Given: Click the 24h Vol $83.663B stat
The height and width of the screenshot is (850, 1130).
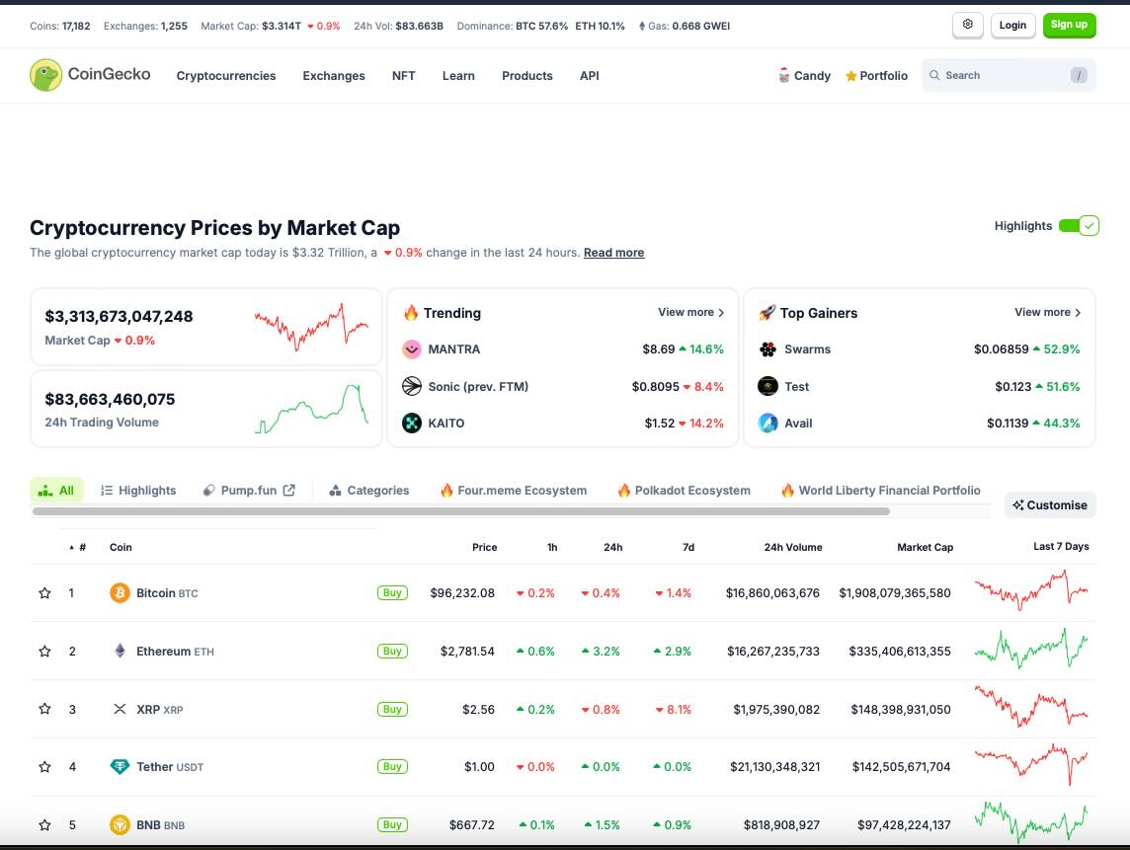Looking at the screenshot, I should pyautogui.click(x=398, y=26).
